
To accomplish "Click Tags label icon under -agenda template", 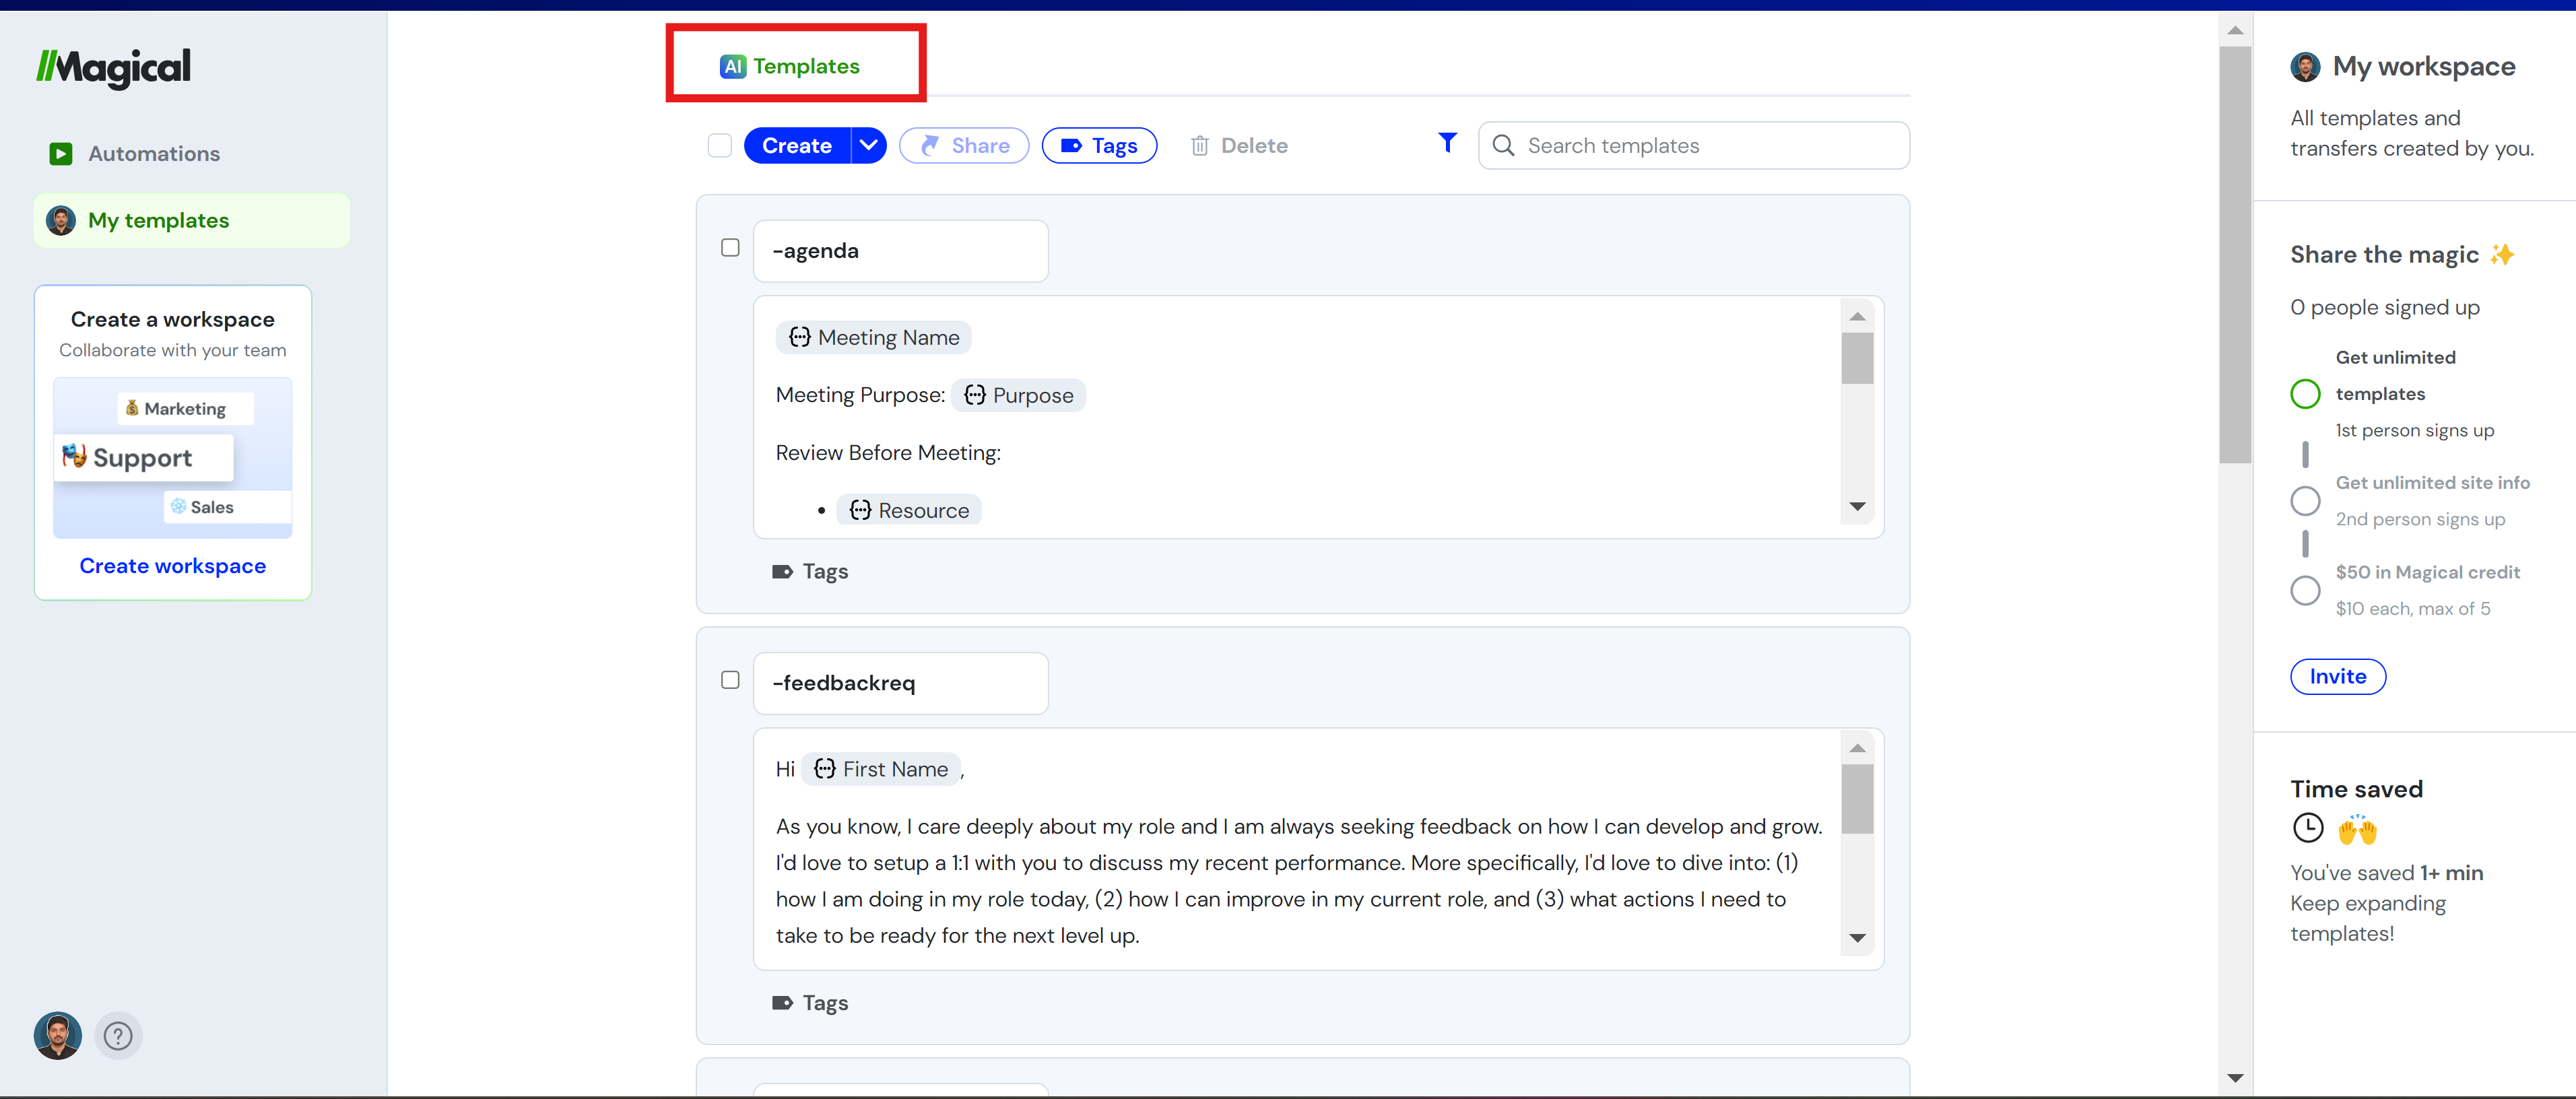I will click(782, 572).
